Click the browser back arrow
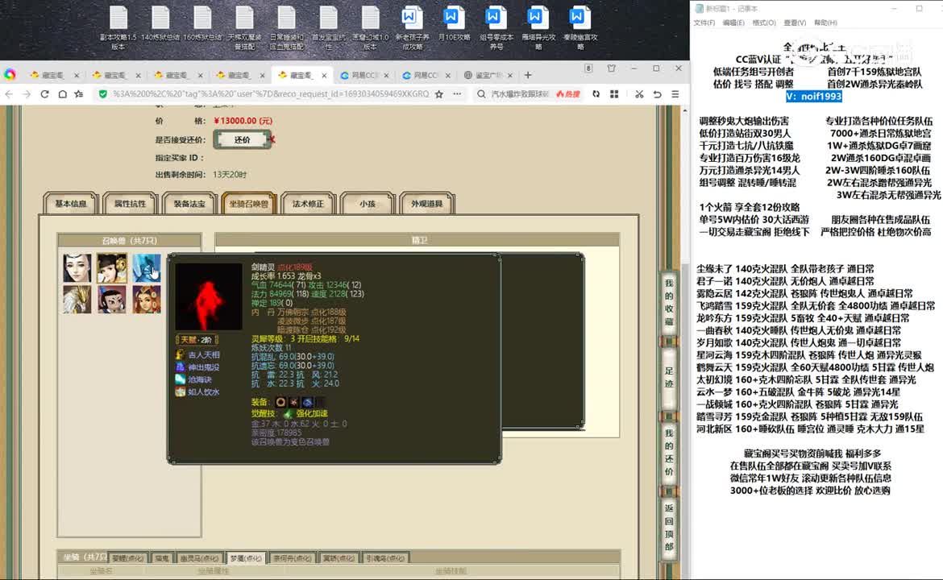 point(9,93)
